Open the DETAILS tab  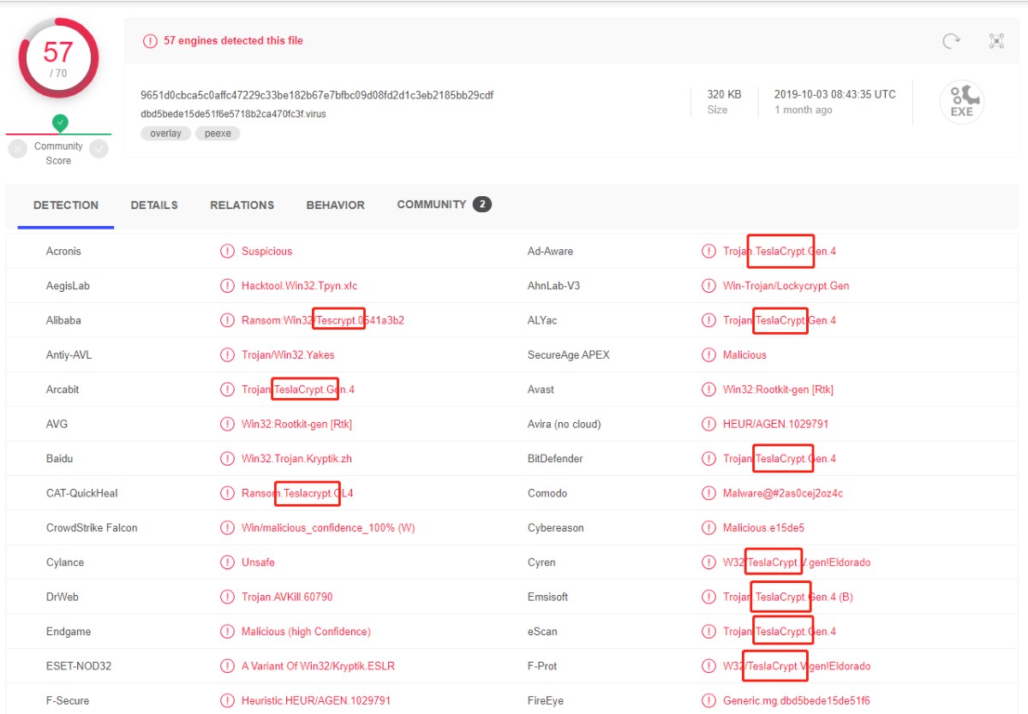click(154, 205)
